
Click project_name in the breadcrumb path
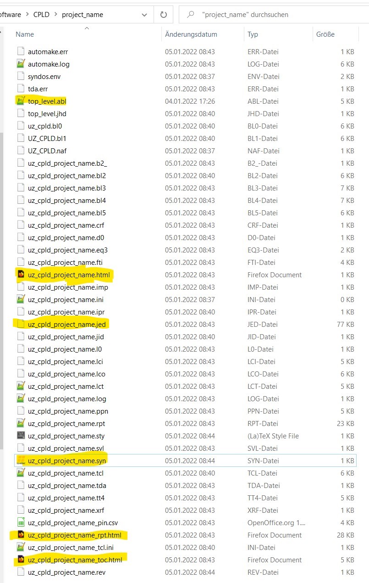(83, 15)
